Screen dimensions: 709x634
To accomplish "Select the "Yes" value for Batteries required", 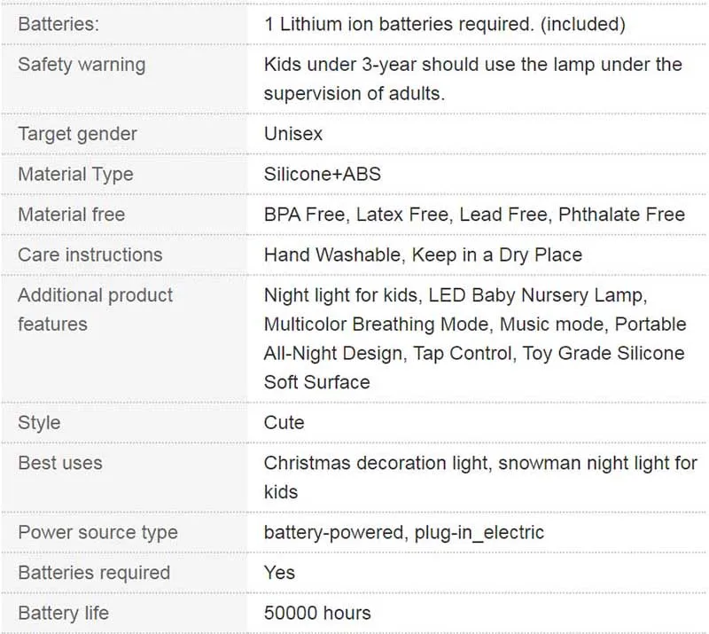I will click(279, 573).
